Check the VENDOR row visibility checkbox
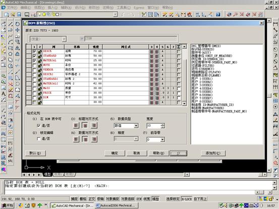The width and height of the screenshot is (279, 209). (x=34, y=70)
